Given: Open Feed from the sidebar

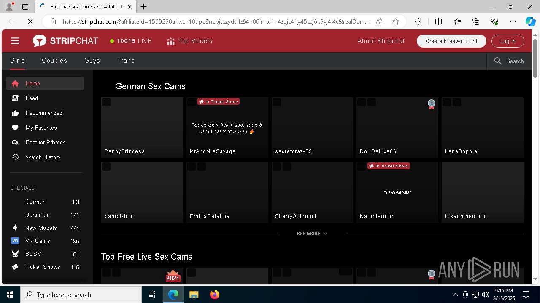Looking at the screenshot, I should 45,98.
